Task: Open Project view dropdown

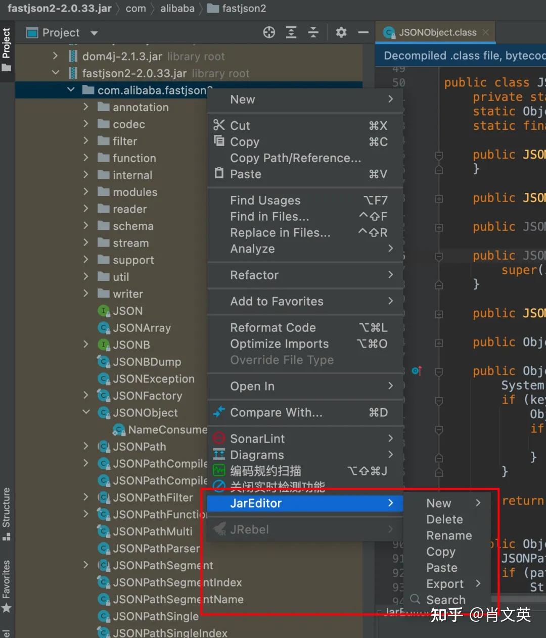Action: [94, 33]
